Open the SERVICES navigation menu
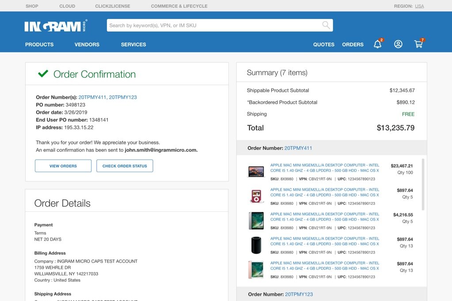This screenshot has width=452, height=301. pos(133,45)
